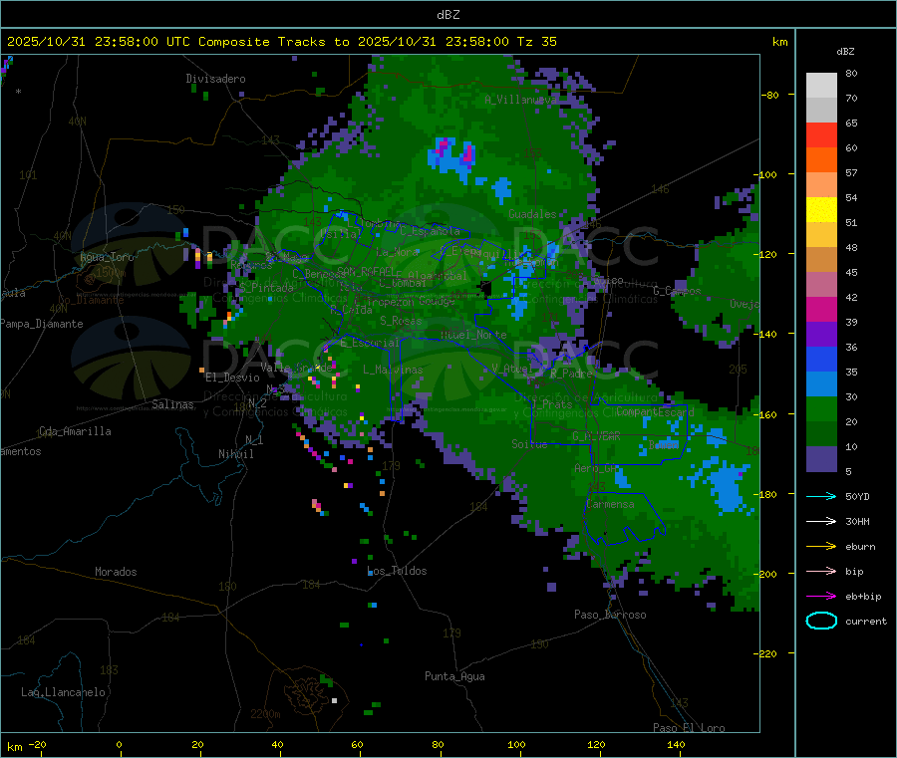Click the 80 dBZ light gray color swatch

click(821, 86)
